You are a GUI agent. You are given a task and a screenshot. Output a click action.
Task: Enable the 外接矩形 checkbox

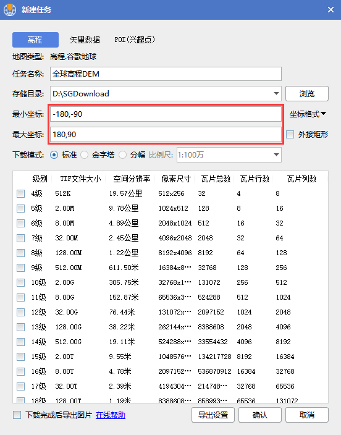(290, 135)
